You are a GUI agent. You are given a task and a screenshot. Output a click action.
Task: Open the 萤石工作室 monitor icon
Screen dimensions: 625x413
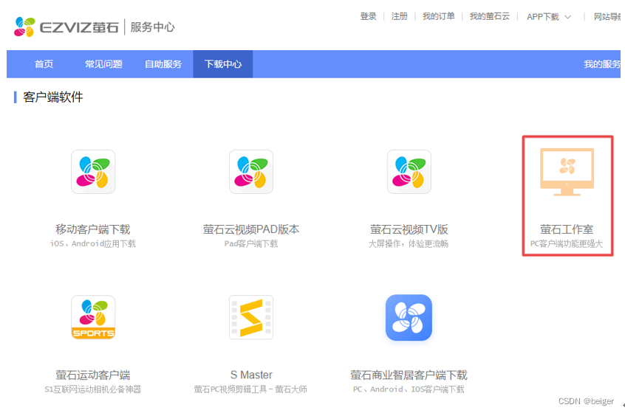pyautogui.click(x=567, y=172)
